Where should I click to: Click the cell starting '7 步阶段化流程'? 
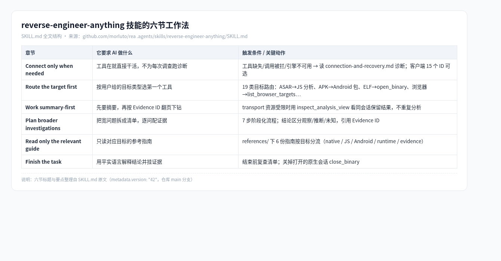(348, 124)
